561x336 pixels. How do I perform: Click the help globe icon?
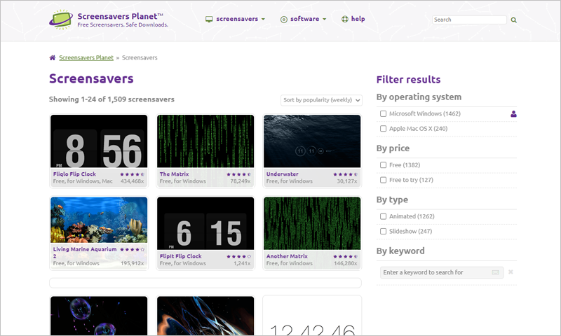(x=344, y=19)
